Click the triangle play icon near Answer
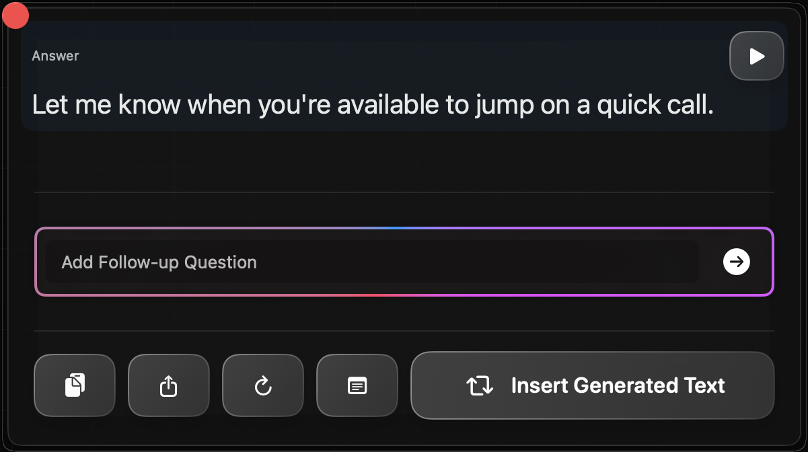The height and width of the screenshot is (452, 808). (757, 56)
